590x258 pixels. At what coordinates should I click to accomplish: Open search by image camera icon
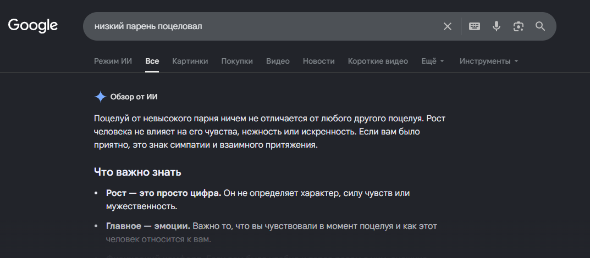click(x=519, y=26)
